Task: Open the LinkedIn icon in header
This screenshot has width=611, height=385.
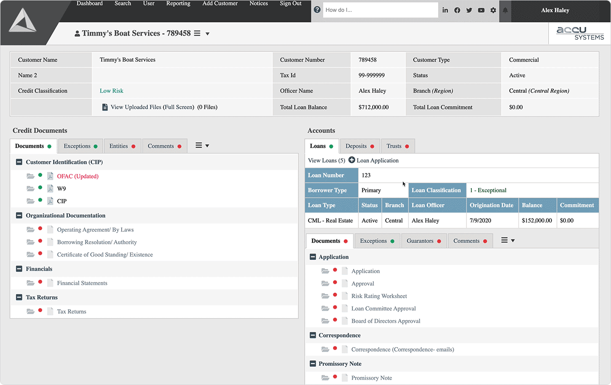Action: point(445,10)
